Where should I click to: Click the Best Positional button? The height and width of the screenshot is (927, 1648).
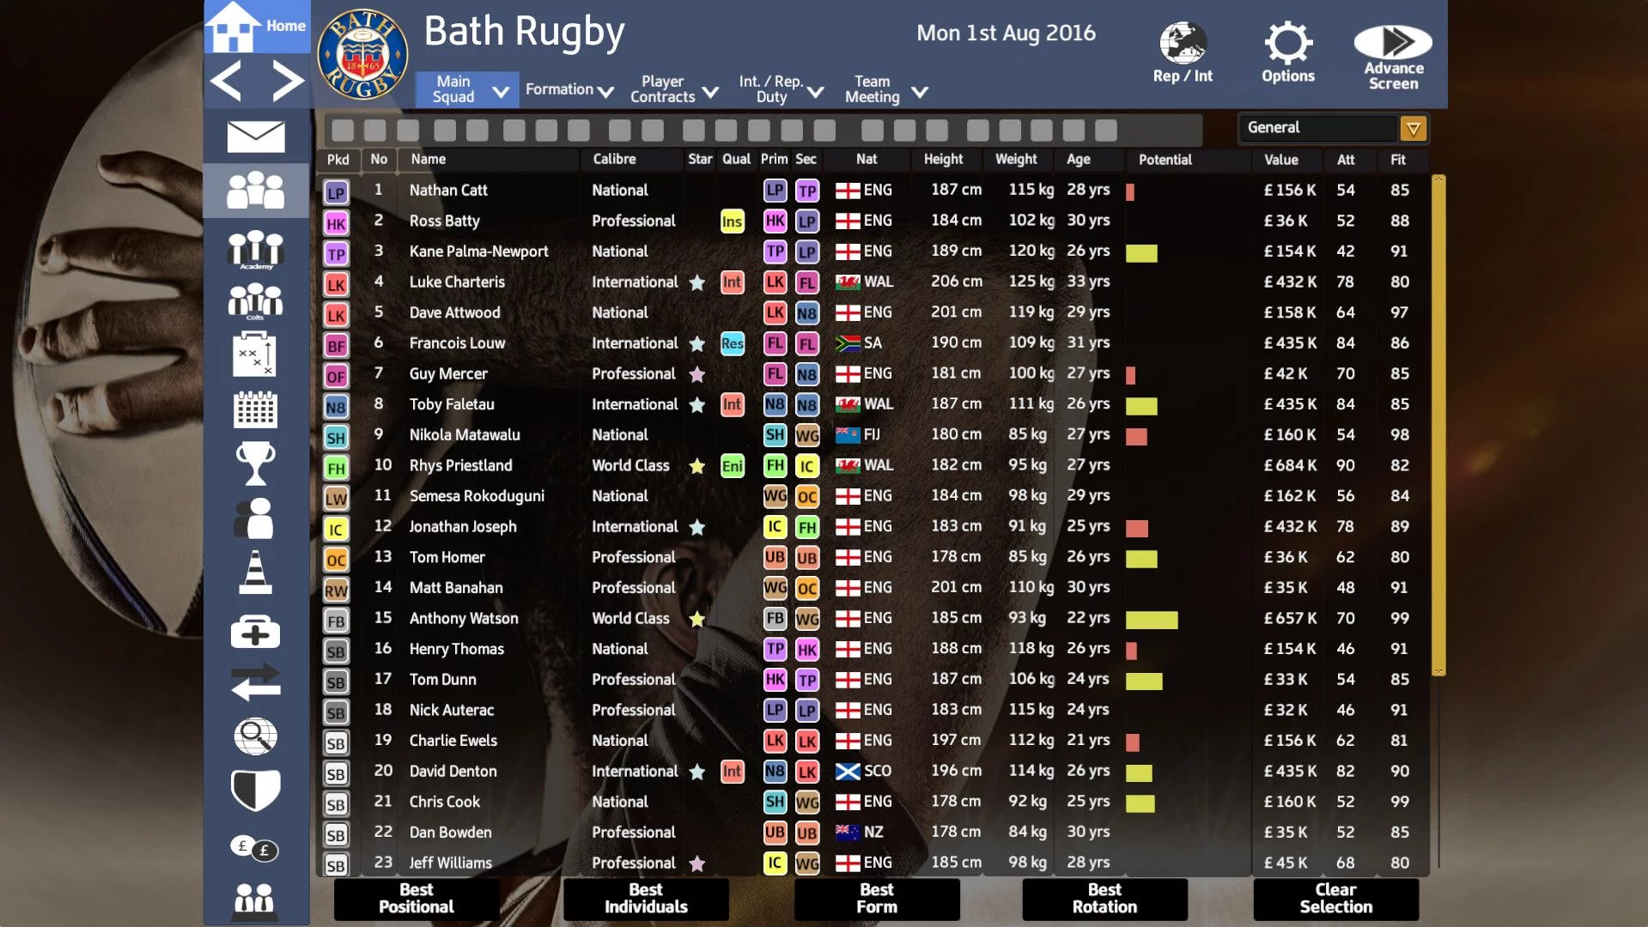click(x=417, y=899)
